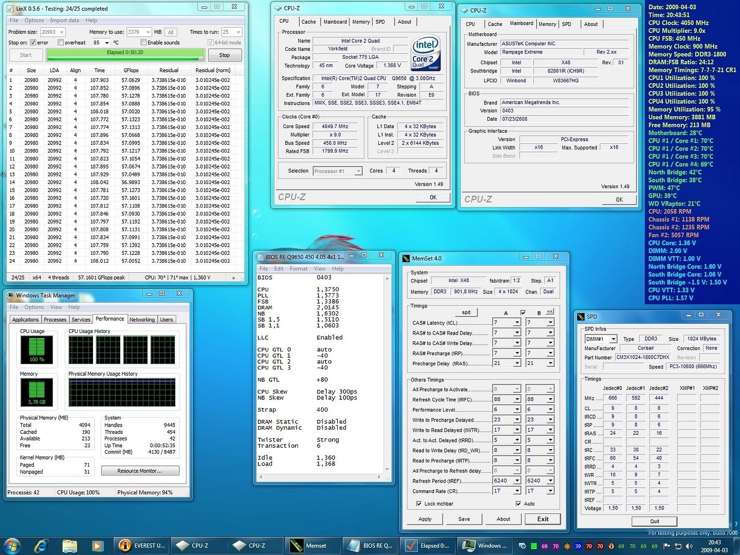
Task: Switch to EVEREST taskbar button
Action: coord(141,546)
